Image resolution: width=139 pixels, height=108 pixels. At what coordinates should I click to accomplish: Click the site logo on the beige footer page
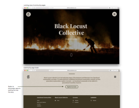(28, 77)
